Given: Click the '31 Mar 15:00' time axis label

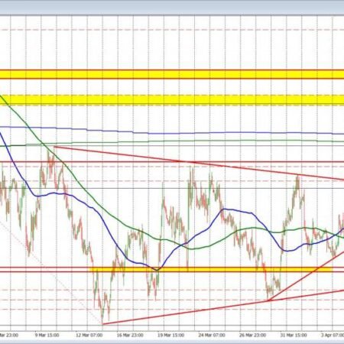Looking at the screenshot, I should tap(294, 335).
